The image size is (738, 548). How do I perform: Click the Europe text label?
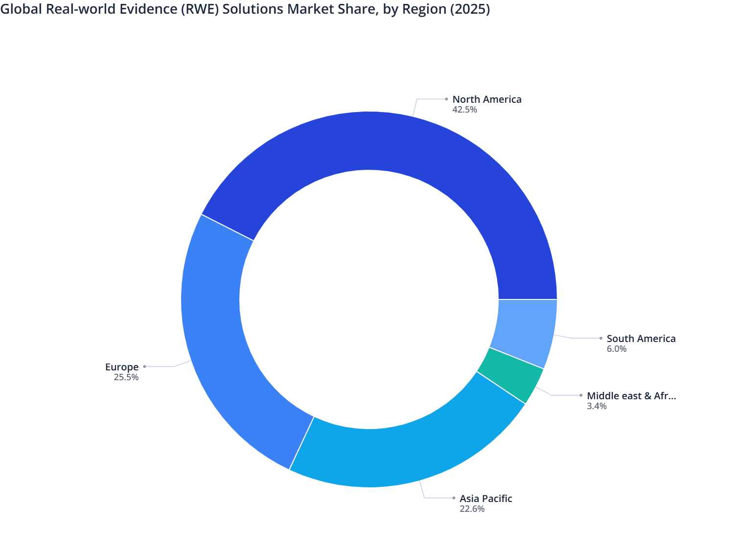[x=121, y=366]
